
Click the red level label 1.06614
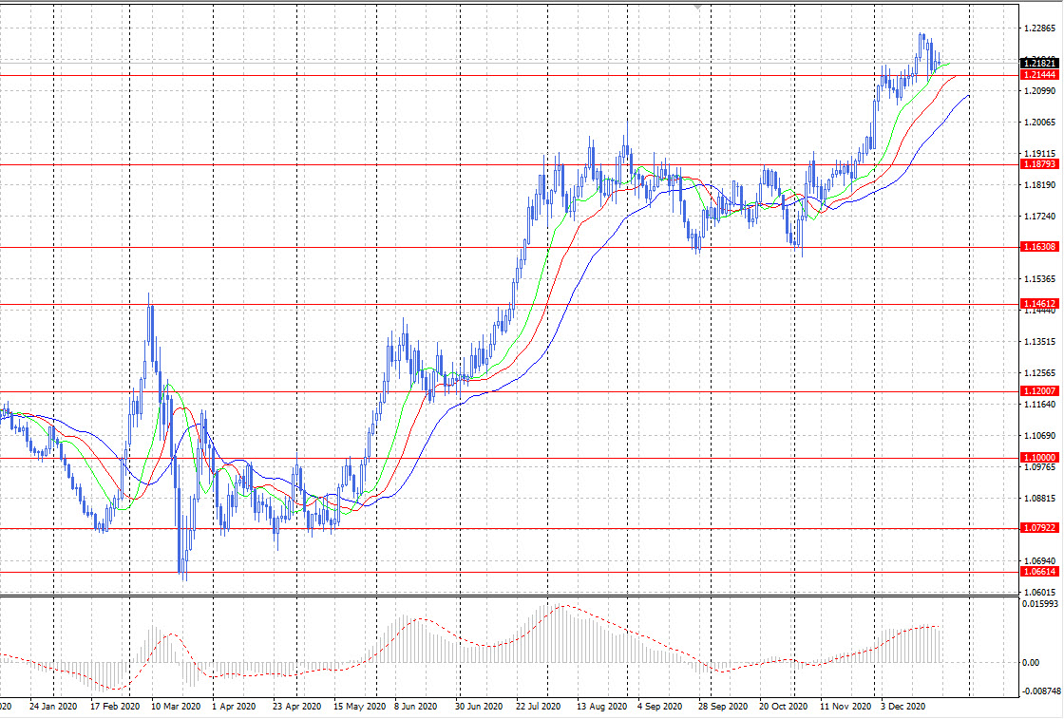[1040, 572]
